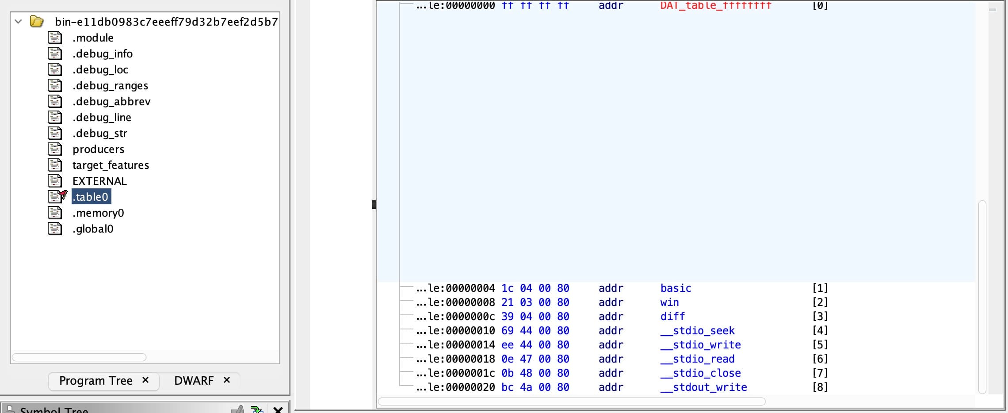This screenshot has height=413, width=1008.
Task: Click the EXTERNAL fragment icon
Action: (55, 181)
